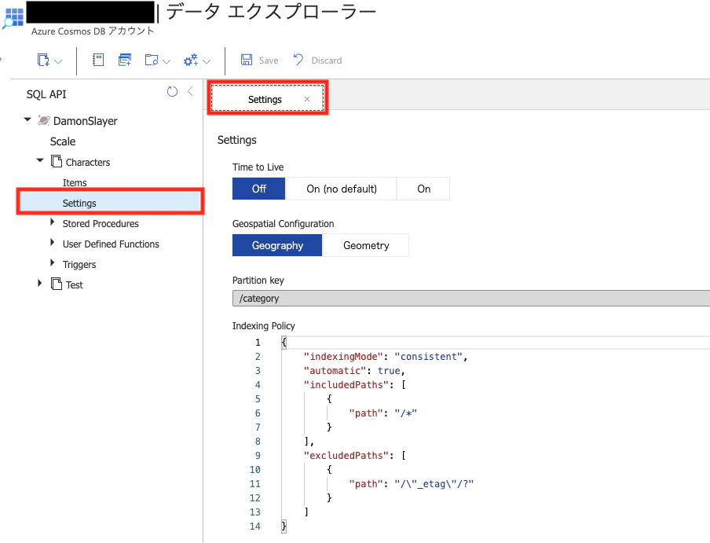Set Time to Live to On (no default)

[x=342, y=189]
